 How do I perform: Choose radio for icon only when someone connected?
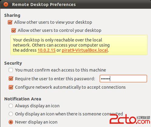11,114
